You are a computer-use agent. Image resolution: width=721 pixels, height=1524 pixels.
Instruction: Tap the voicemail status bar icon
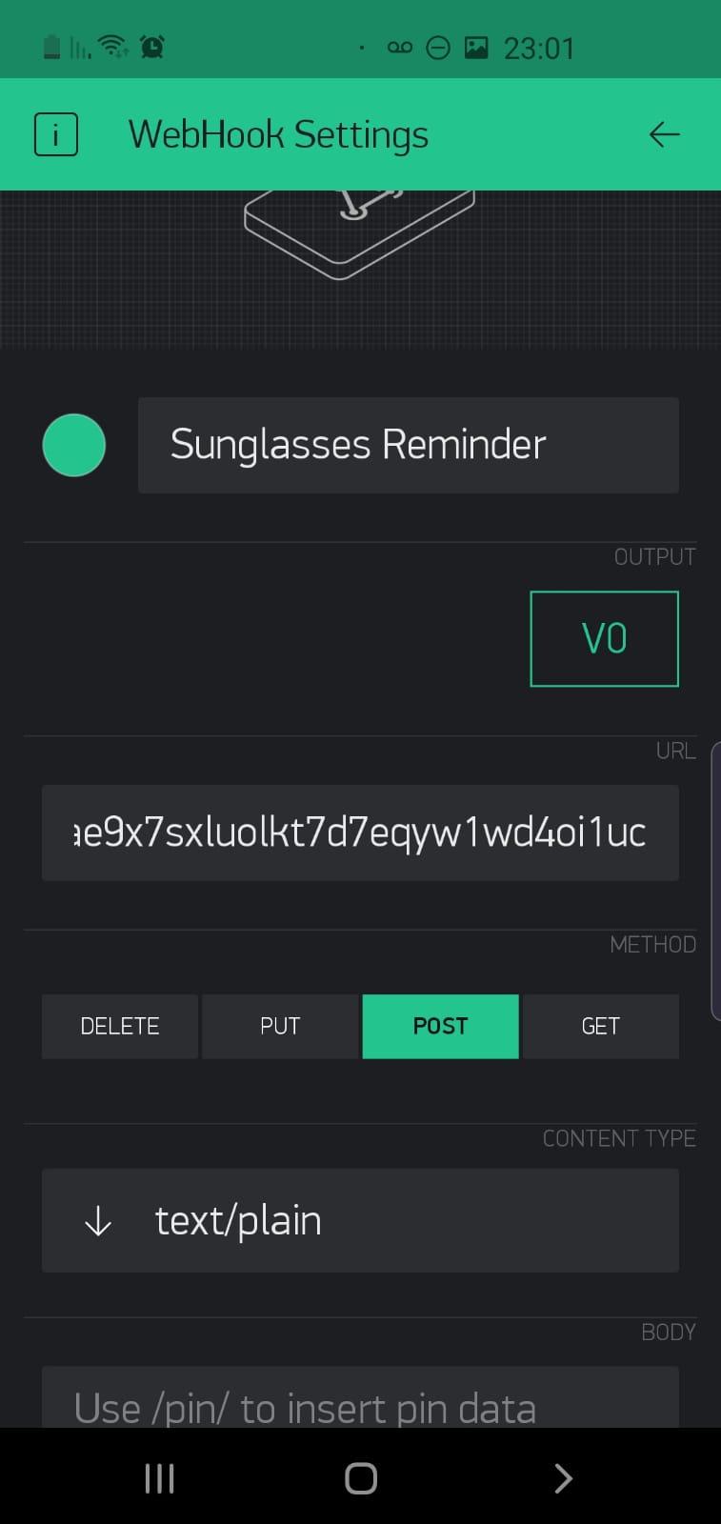click(400, 47)
